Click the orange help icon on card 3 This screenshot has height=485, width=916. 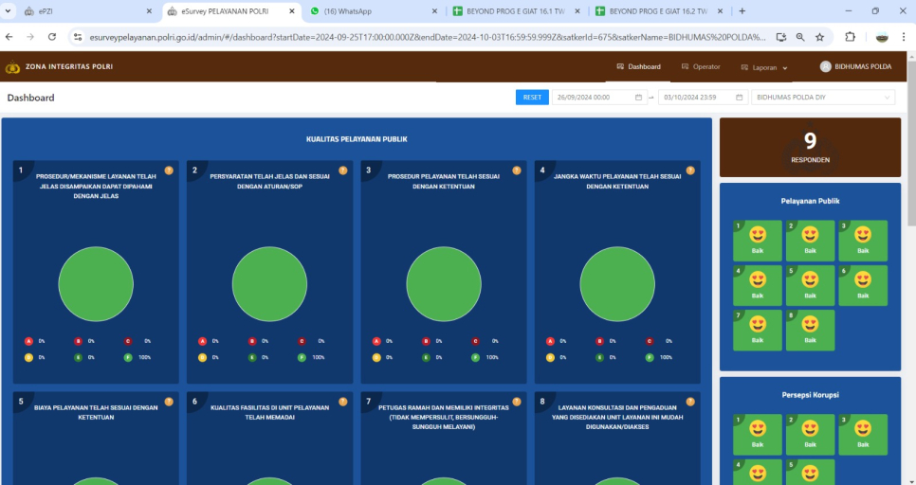(x=517, y=171)
